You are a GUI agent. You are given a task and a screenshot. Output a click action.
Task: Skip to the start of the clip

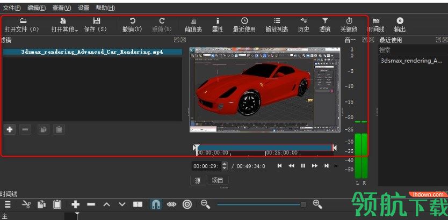point(280,166)
